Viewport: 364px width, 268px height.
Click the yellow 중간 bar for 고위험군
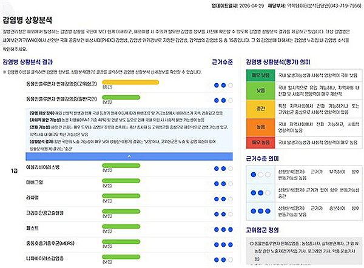coord(130,82)
